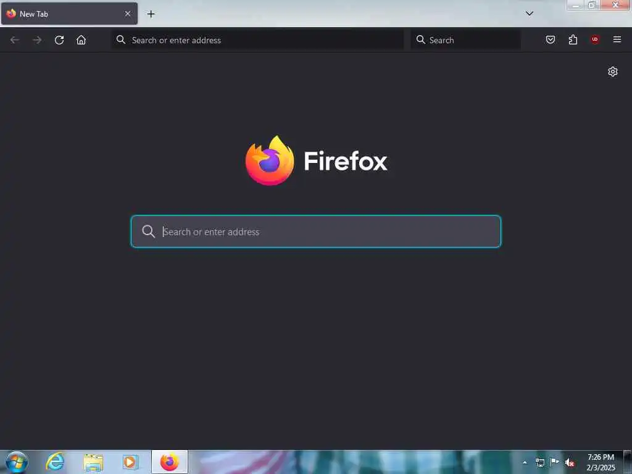Open the Windows Start menu orb

pyautogui.click(x=17, y=462)
